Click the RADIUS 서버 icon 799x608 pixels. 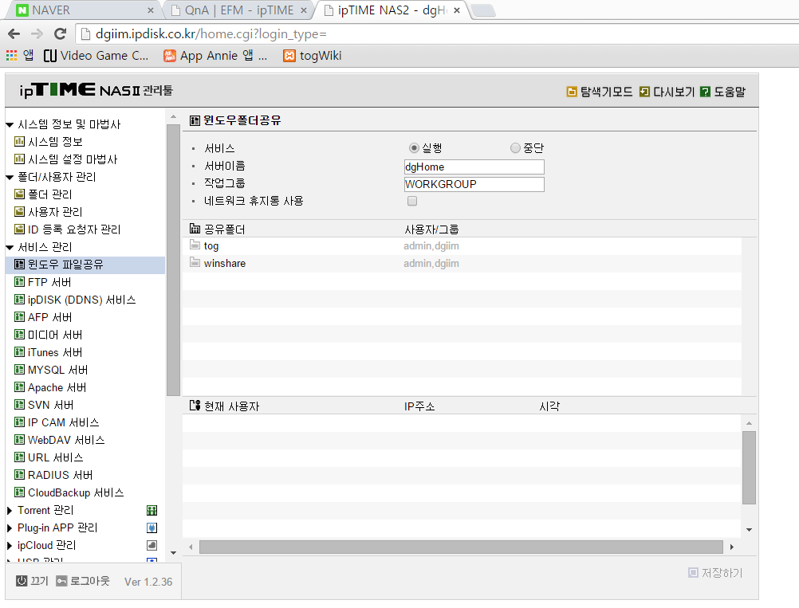(19, 475)
